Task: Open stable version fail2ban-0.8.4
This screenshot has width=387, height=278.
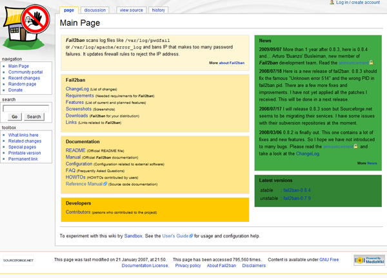Action: coord(297,190)
